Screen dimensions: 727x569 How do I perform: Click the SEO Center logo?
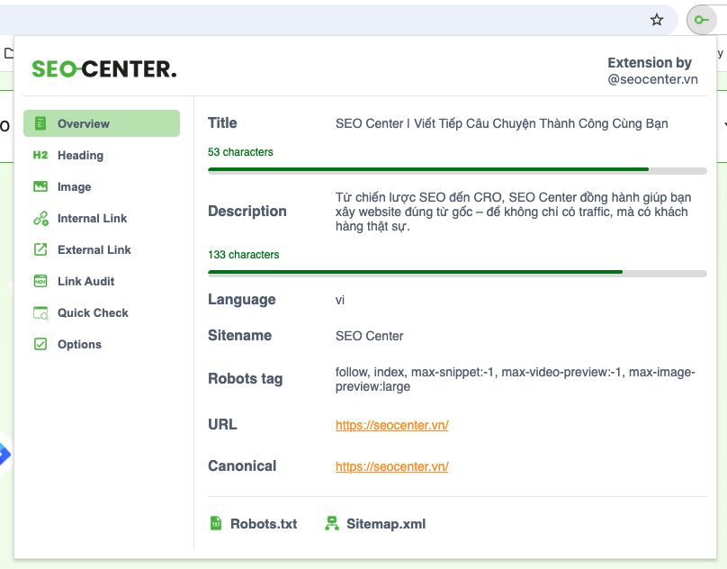[x=104, y=68]
